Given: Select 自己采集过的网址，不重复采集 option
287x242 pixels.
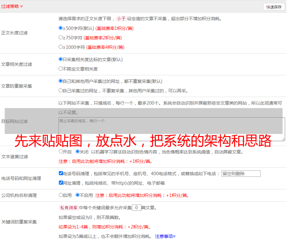Looking at the screenshot, I should pyautogui.click(x=61, y=90).
